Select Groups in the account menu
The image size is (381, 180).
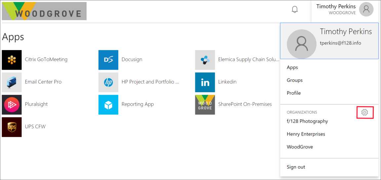coord(295,80)
